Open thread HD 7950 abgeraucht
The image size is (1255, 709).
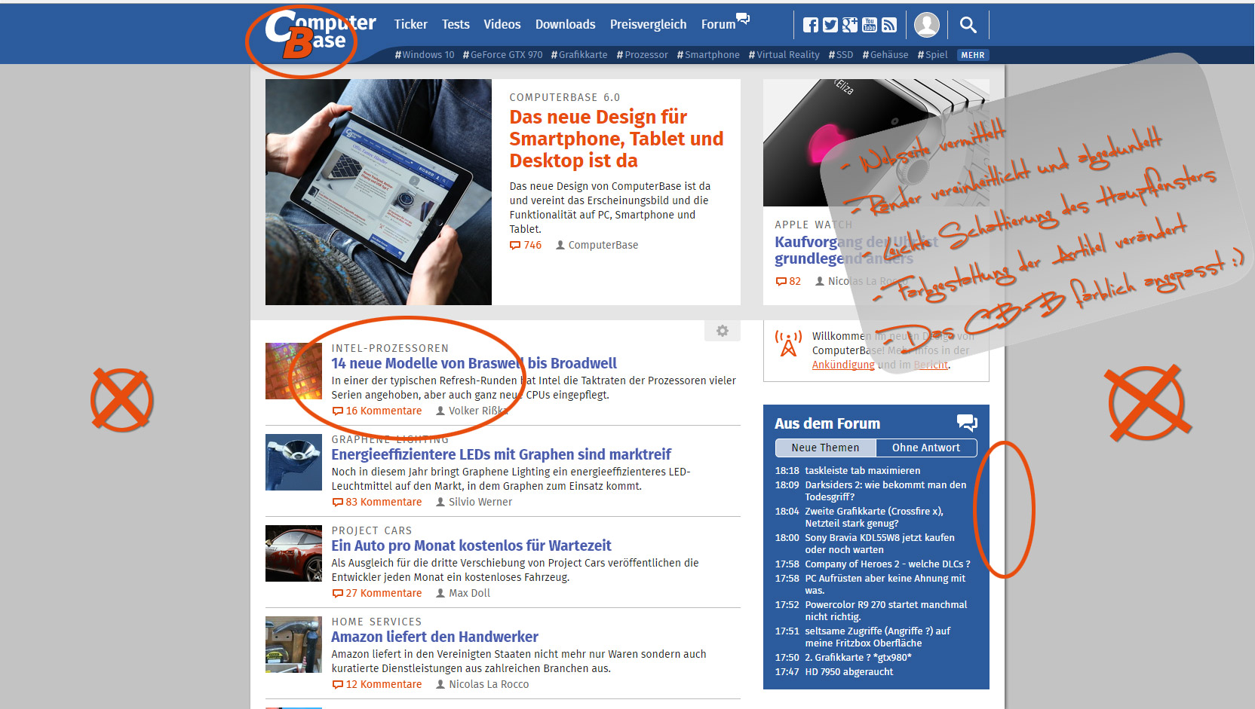coord(849,671)
